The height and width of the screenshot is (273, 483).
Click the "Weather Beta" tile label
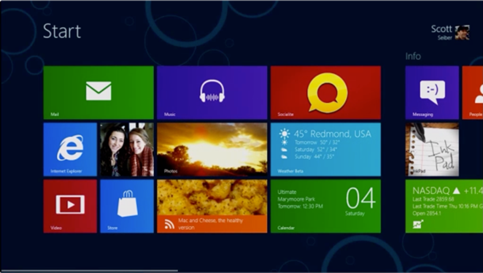(x=291, y=171)
